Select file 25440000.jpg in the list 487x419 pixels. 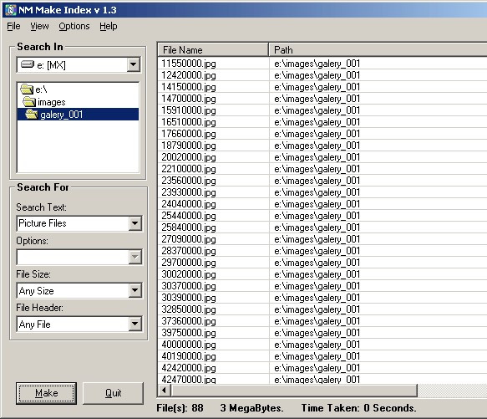189,216
